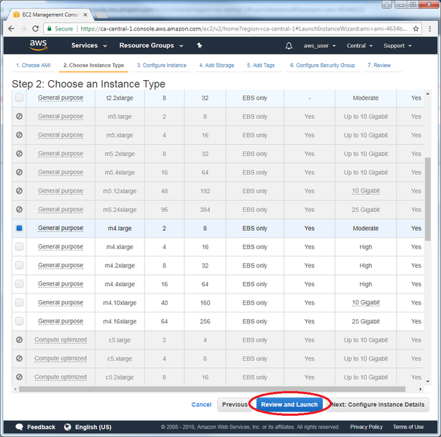Click the Feedback footer link
441x437 pixels.
pyautogui.click(x=41, y=427)
